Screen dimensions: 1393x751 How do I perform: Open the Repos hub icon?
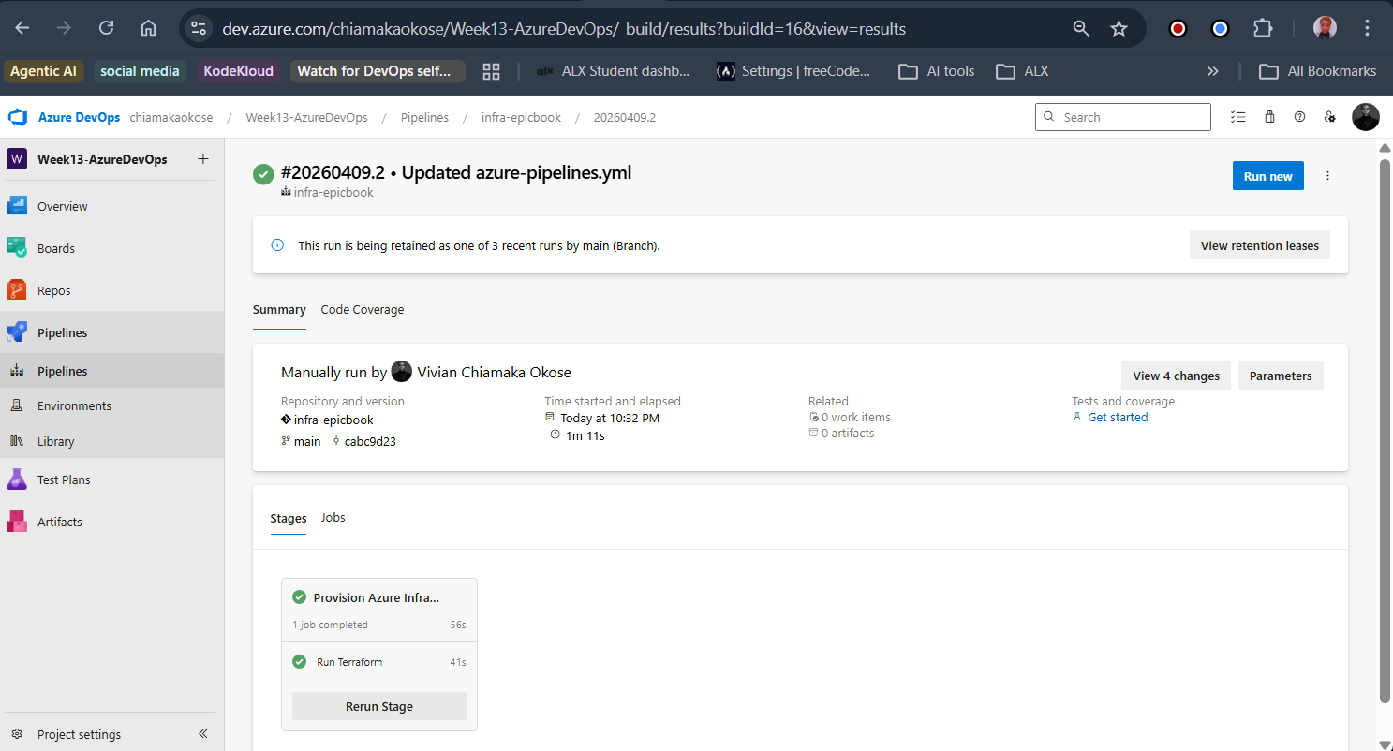(x=17, y=290)
